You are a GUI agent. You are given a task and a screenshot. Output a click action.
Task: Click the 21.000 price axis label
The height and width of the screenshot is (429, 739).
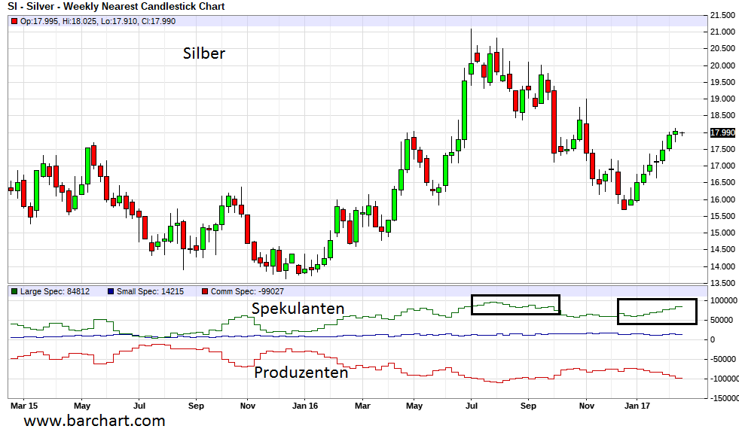[722, 32]
